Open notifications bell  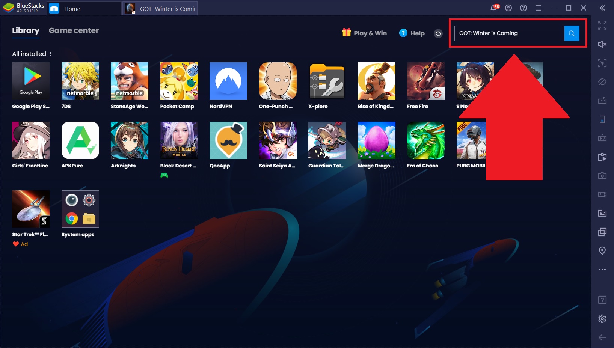(x=494, y=8)
